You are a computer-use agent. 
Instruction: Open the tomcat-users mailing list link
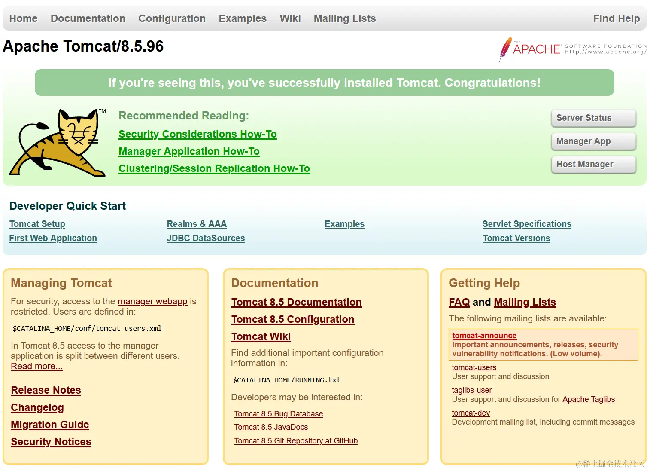point(474,367)
